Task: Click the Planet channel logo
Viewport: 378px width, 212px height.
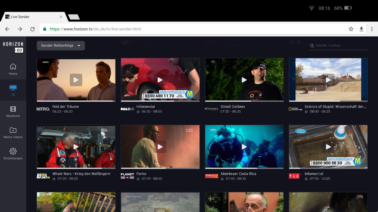Action: 127,176
